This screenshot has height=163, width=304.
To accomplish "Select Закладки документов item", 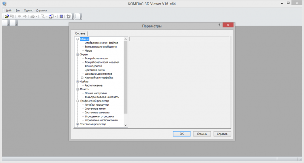I will pos(98,74).
